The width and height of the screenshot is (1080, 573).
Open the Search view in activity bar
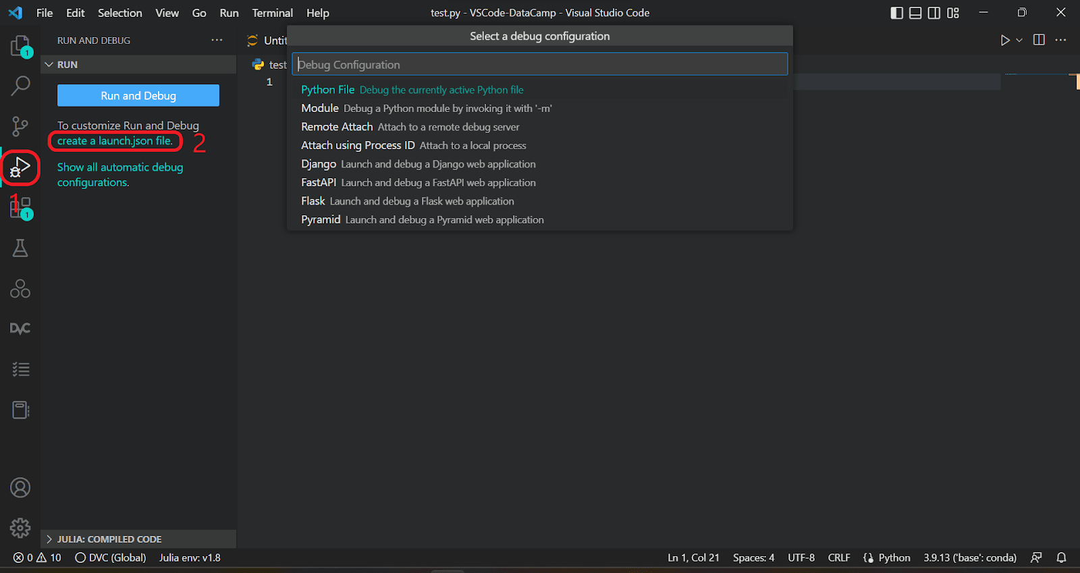(x=20, y=86)
